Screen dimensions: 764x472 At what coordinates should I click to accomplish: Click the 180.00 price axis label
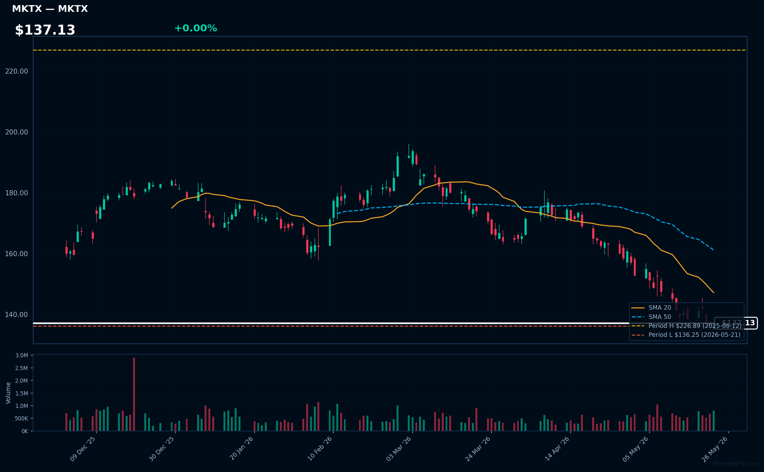tap(17, 193)
